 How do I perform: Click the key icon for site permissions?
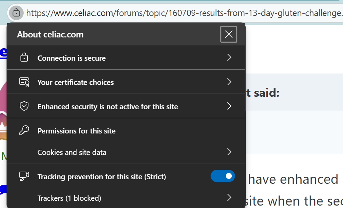tap(24, 131)
